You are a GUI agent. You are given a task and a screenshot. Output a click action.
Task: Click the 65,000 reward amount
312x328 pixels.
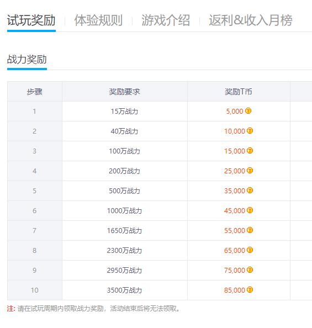tap(234, 250)
